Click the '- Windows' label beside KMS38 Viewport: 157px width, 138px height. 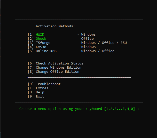[x=87, y=47]
